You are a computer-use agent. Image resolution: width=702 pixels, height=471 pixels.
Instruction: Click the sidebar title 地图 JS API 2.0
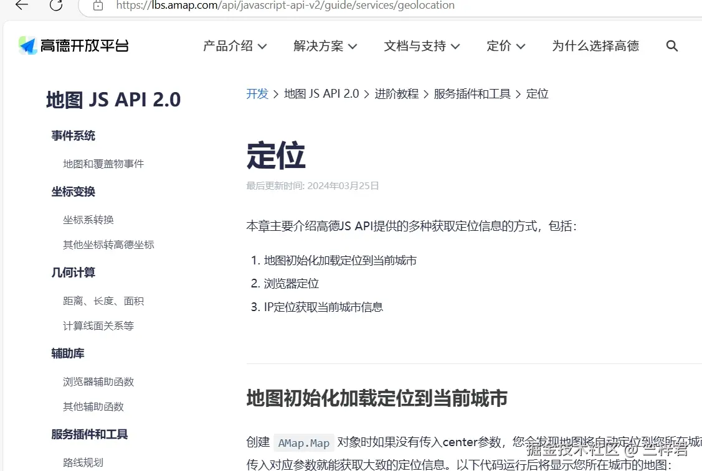coord(113,100)
